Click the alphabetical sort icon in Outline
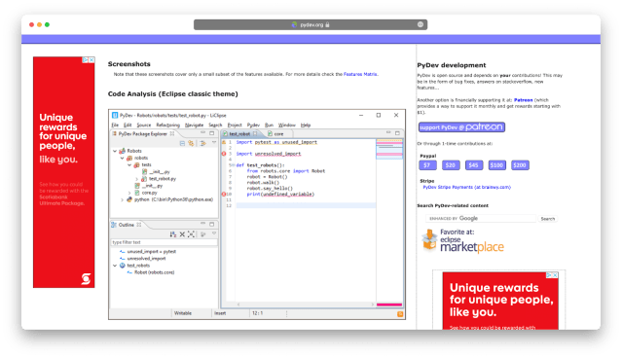 point(173,234)
